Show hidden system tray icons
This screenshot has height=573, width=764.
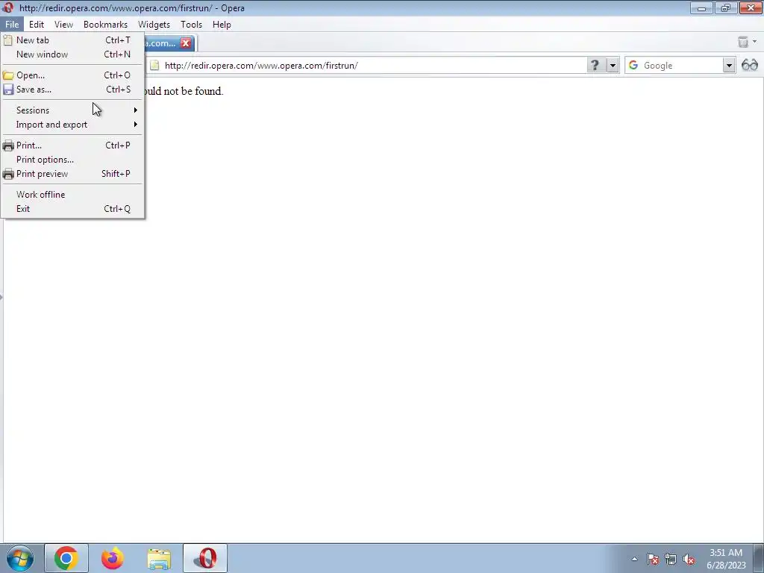634,560
